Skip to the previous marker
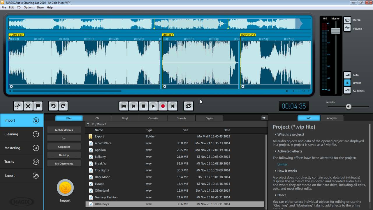Screen dimensions: 373x210 click(133, 106)
